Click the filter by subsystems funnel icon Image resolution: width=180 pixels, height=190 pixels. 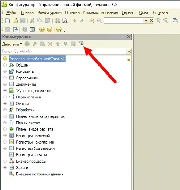click(81, 44)
